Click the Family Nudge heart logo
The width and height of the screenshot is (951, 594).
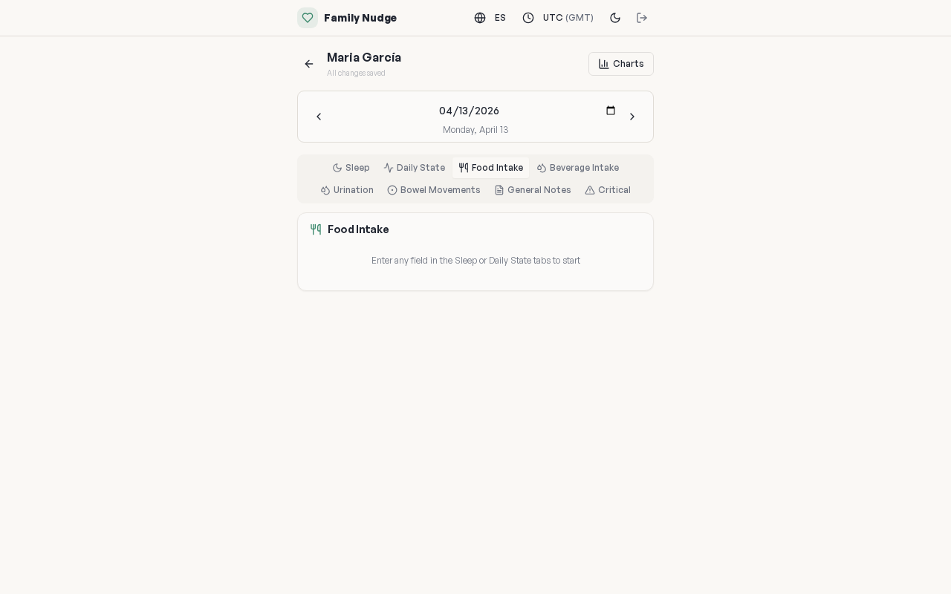click(x=308, y=18)
